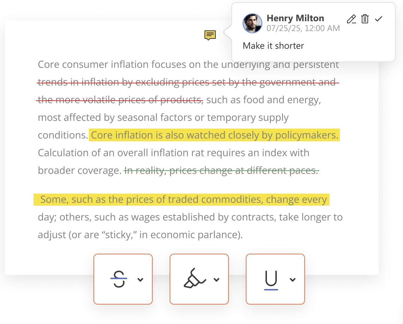Expand the strikethrough tool dropdown arrow
The height and width of the screenshot is (324, 403).
tap(140, 279)
